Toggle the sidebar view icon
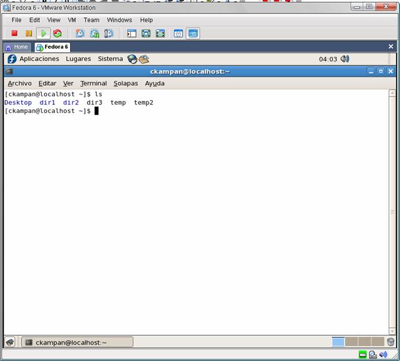Screen dimensions: 400x361 [131, 33]
